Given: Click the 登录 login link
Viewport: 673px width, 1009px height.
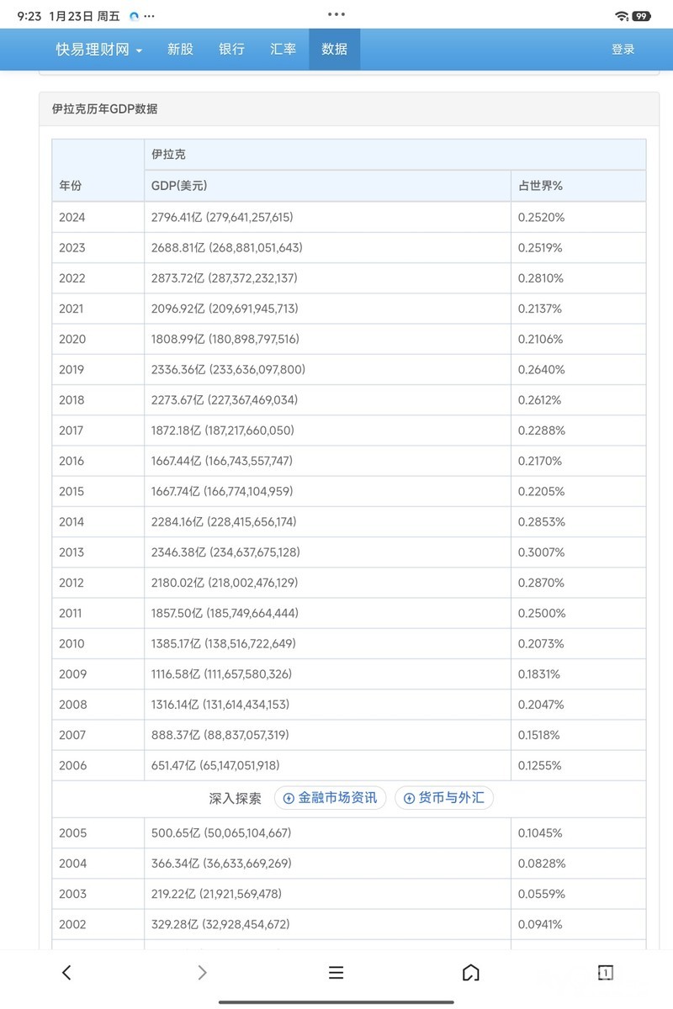Looking at the screenshot, I should (x=623, y=50).
